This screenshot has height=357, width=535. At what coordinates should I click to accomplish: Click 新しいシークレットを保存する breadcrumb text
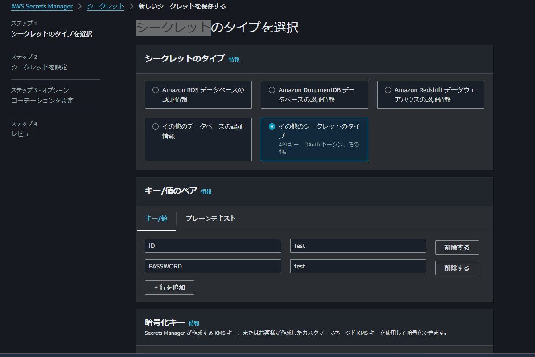pos(182,6)
